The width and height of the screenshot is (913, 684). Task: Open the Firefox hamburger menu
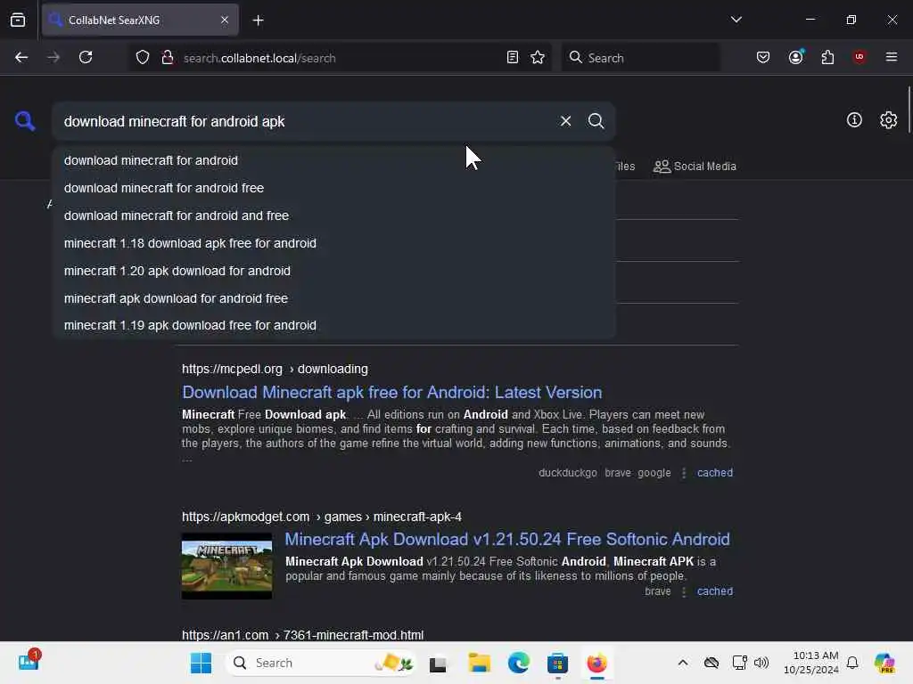pyautogui.click(x=891, y=57)
